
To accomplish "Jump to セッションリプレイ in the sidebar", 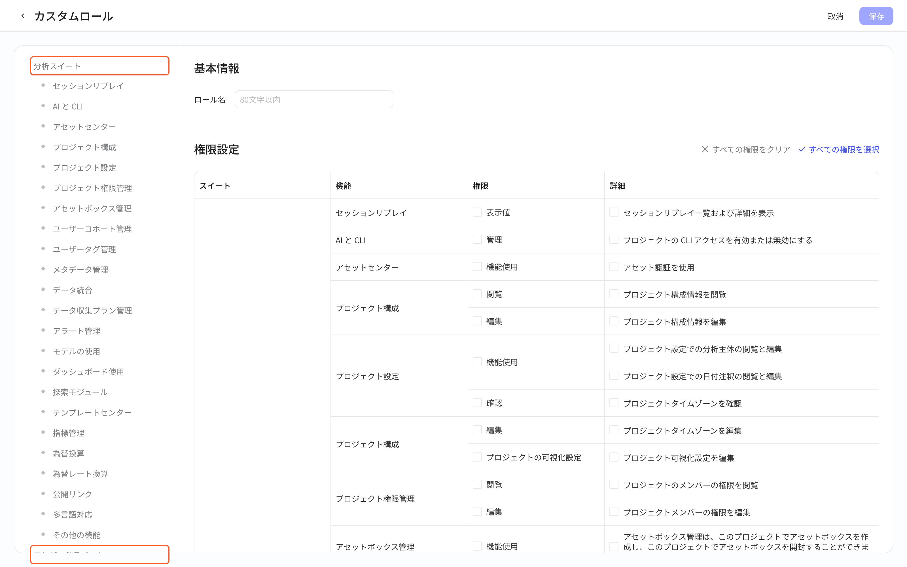I will click(88, 86).
